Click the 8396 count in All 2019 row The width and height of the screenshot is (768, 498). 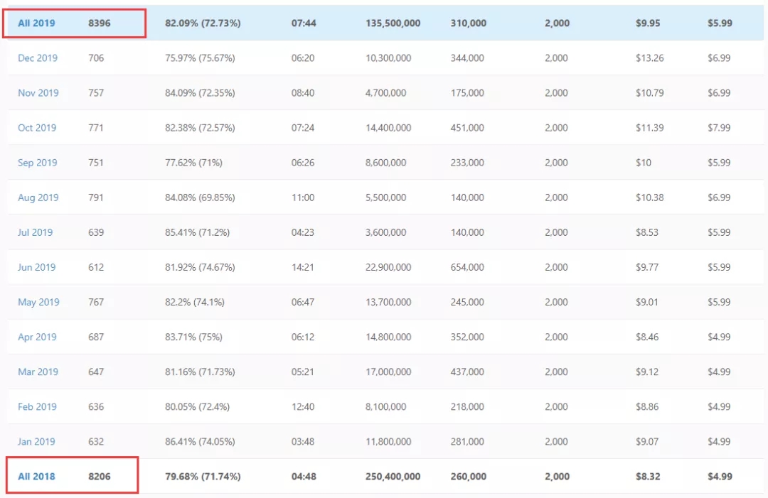(x=100, y=23)
